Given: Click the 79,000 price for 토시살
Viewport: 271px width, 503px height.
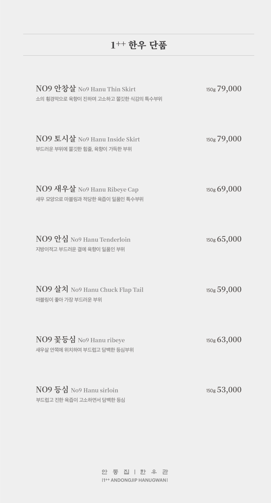Looking at the screenshot, I should click(x=229, y=139).
